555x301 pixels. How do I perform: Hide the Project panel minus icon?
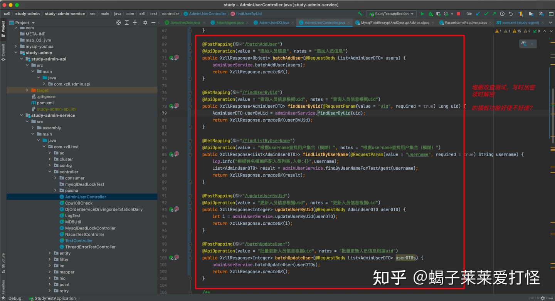coord(153,23)
